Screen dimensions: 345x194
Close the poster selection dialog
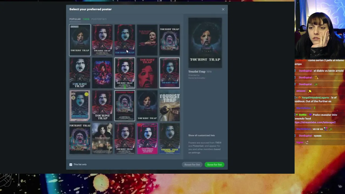pyautogui.click(x=223, y=9)
